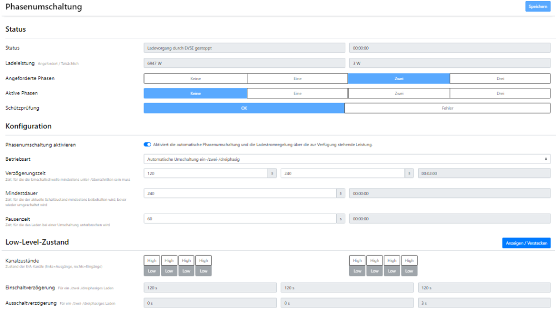
Task: Select 'Drei' in Aktive Phasen row
Action: coord(500,93)
